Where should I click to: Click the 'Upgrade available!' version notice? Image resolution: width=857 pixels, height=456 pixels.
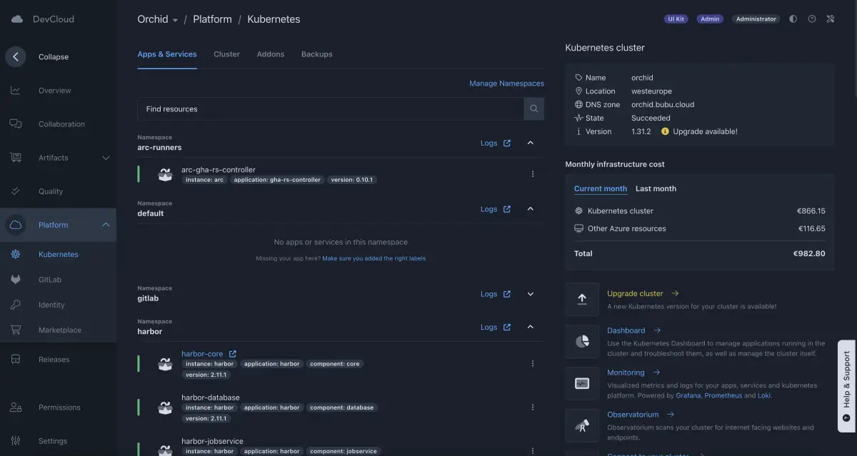(699, 131)
